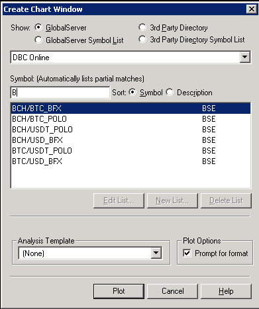
Task: Expand the Analysis Template dropdown arrow
Action: coord(156,253)
